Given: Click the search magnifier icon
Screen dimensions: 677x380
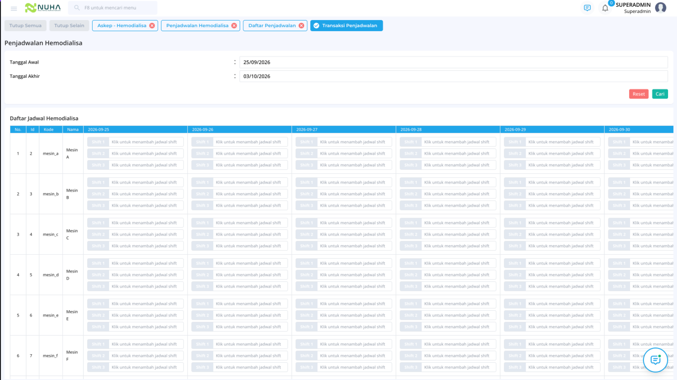Looking at the screenshot, I should click(x=77, y=8).
